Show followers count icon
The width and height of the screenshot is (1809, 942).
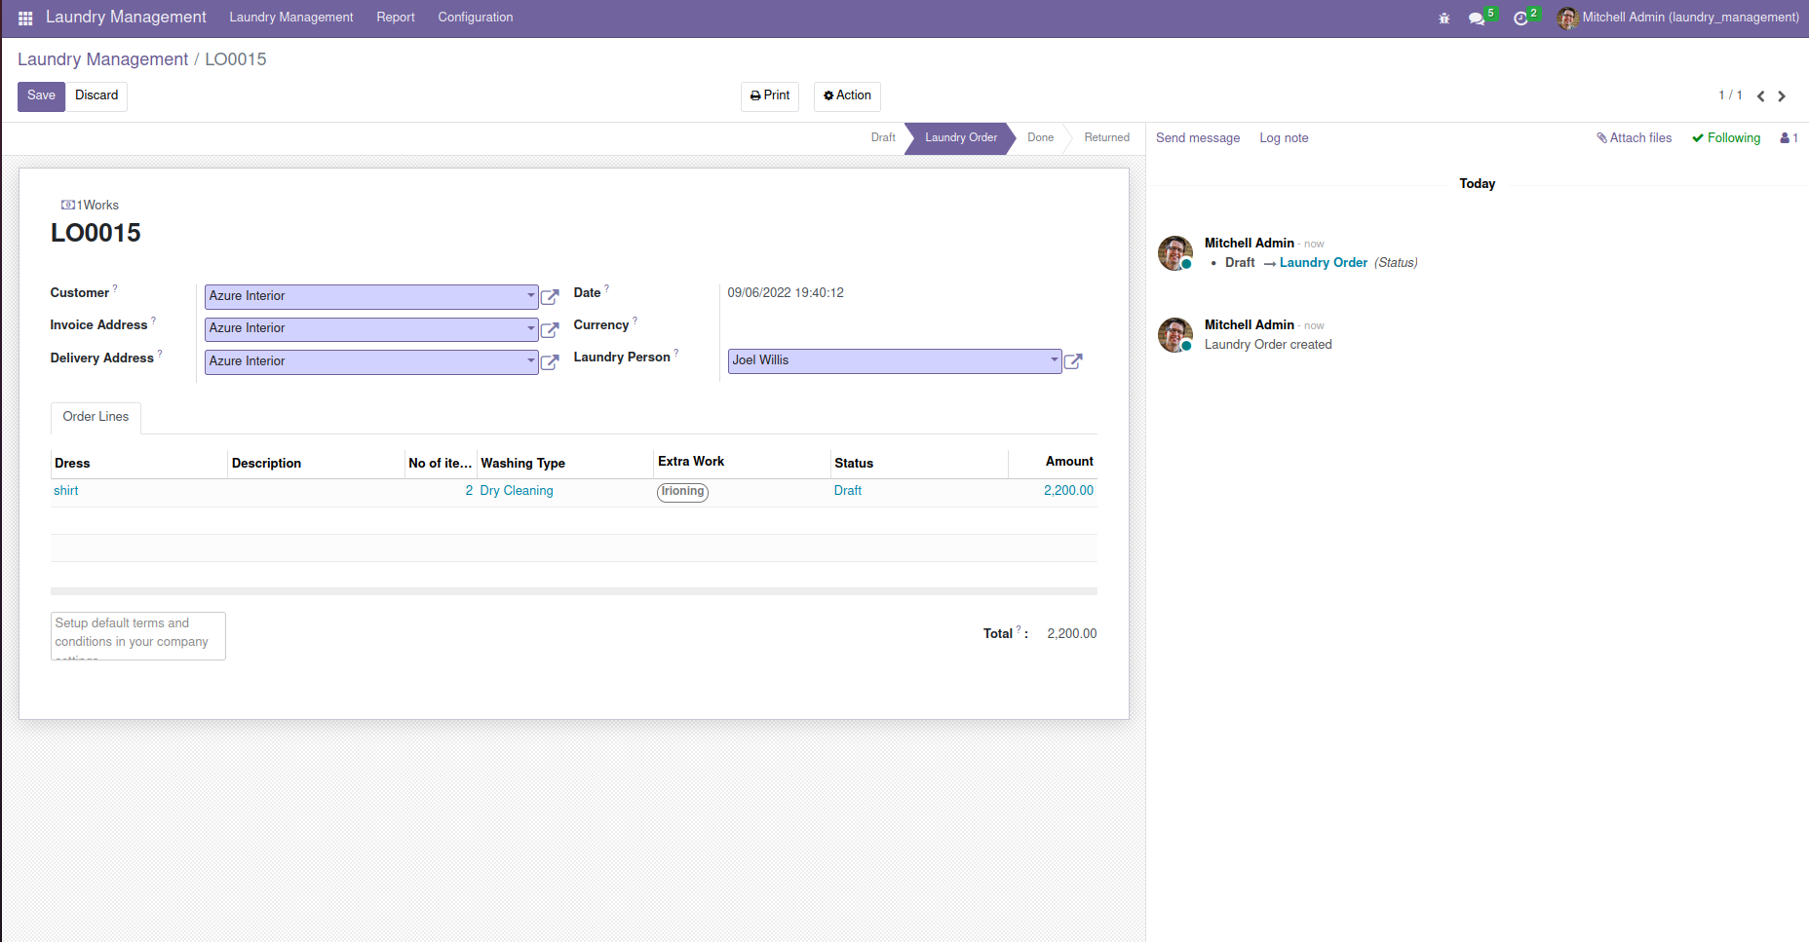point(1789,138)
